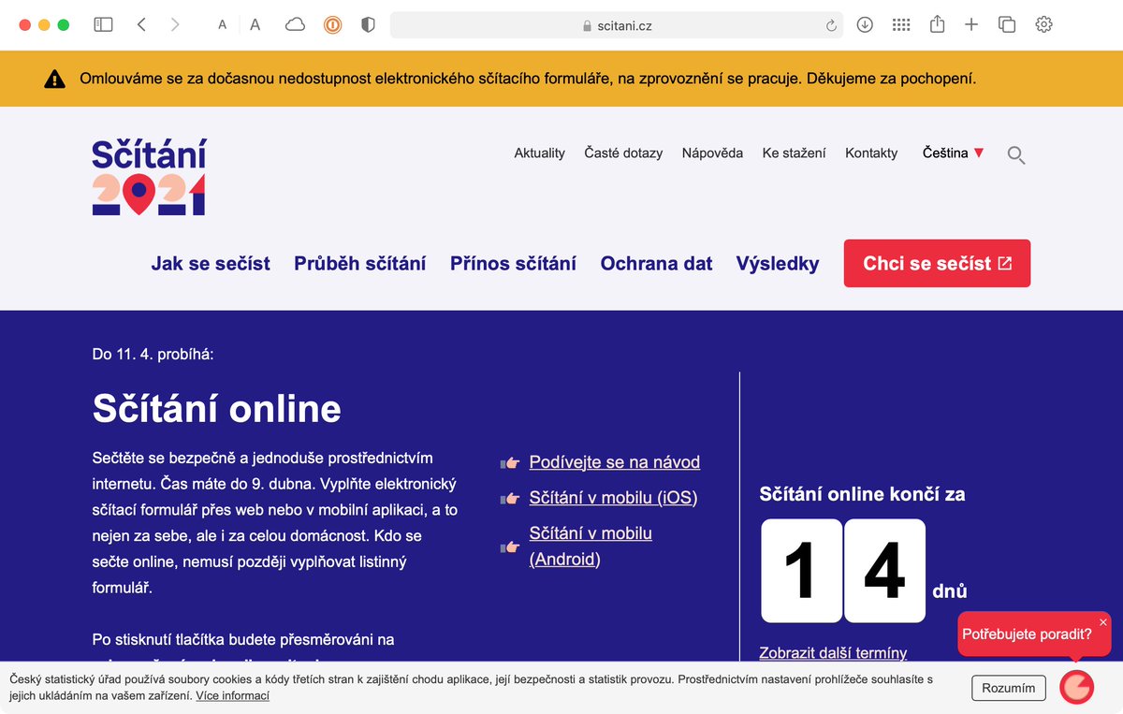Click 'Sčítání online končí za' text

coord(862,494)
